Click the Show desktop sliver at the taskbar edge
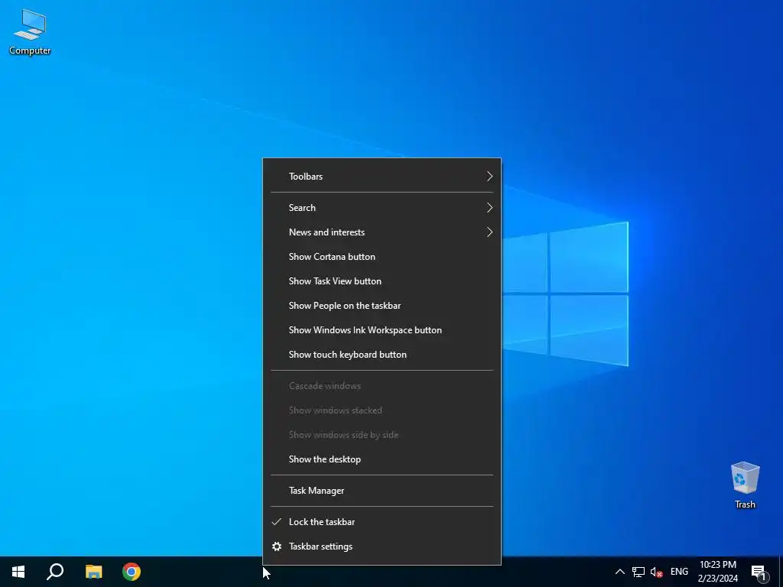The image size is (783, 587). (781, 572)
